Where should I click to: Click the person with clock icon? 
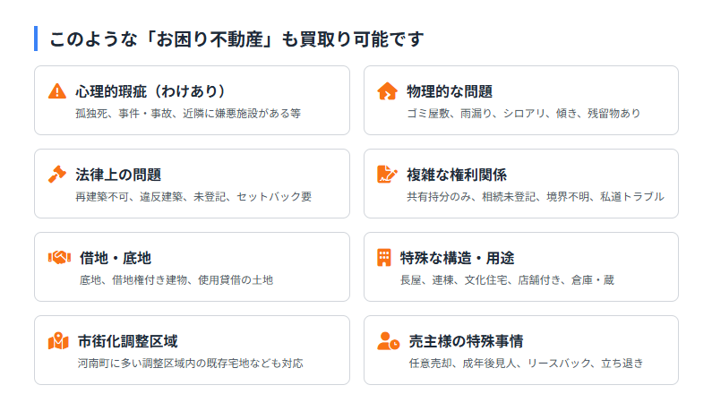[x=388, y=341]
